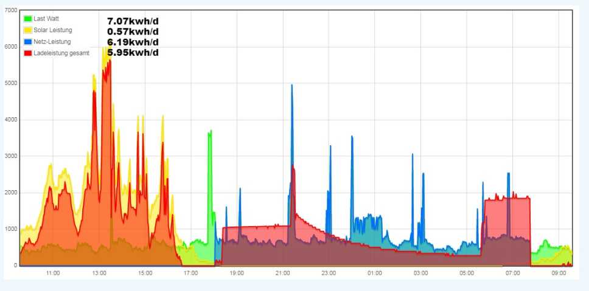This screenshot has height=291, width=589.
Task: Hide the Solar Leistung series via its label
Action: (x=53, y=30)
